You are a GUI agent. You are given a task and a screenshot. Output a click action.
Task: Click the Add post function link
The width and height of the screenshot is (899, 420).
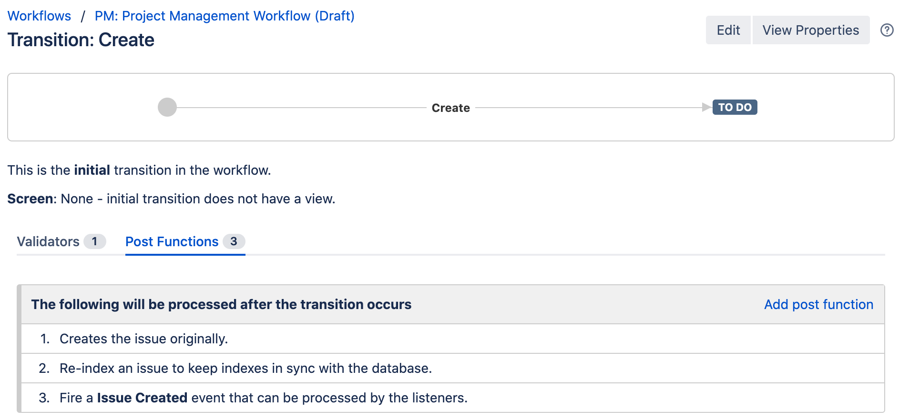818,304
